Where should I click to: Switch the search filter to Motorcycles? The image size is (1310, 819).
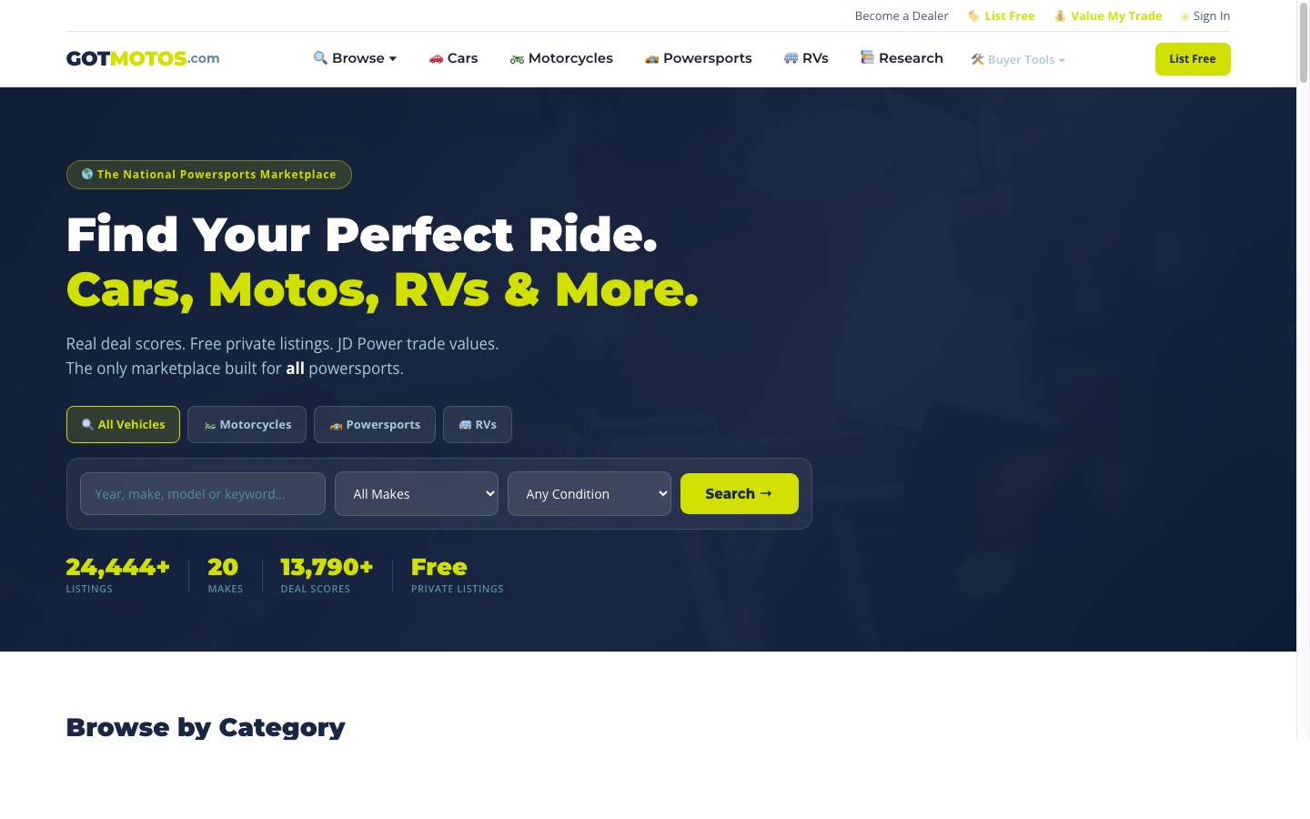click(247, 425)
